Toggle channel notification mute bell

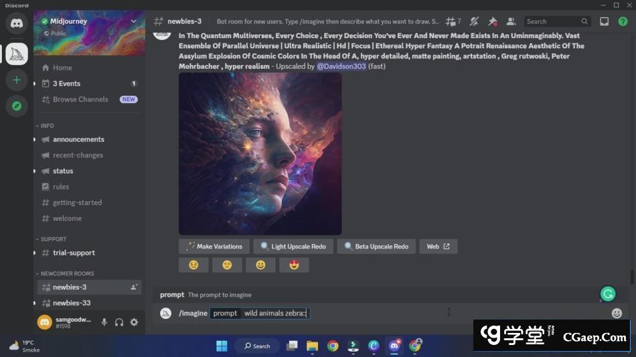click(x=474, y=21)
